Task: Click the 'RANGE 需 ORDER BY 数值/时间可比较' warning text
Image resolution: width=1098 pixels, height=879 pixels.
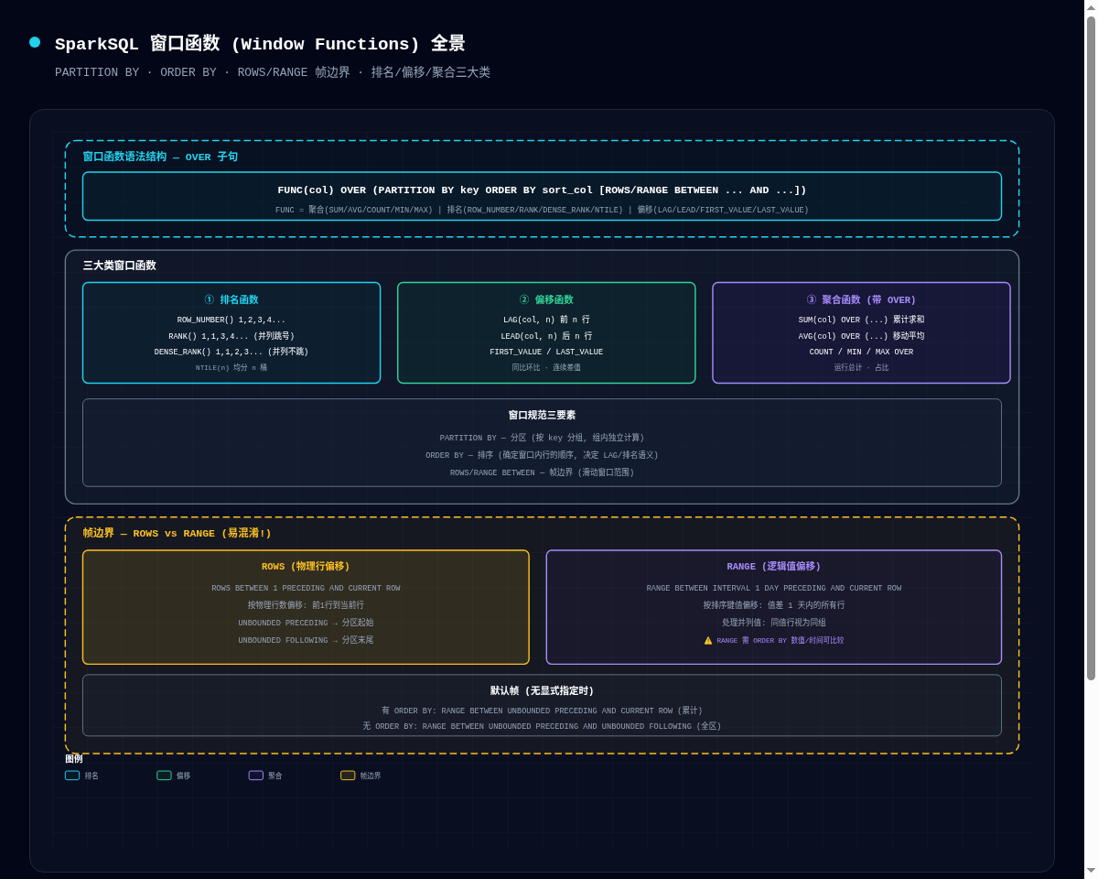Action: click(x=780, y=641)
